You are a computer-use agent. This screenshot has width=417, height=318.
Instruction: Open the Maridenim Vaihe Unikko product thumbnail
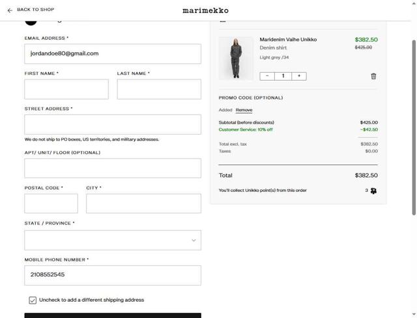click(236, 59)
